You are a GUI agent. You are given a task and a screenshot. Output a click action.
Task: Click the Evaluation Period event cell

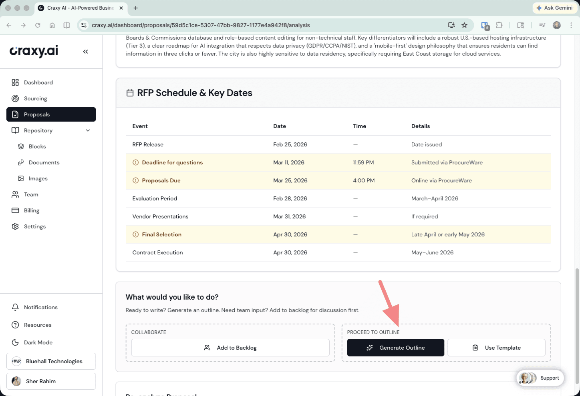coord(155,198)
